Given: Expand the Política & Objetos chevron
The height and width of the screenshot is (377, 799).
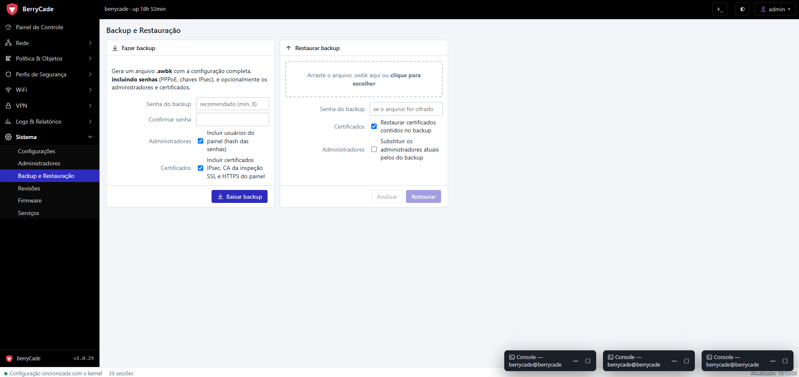Looking at the screenshot, I should pos(90,58).
